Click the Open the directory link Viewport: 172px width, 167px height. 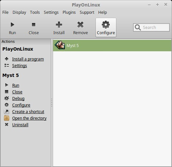click(29, 118)
